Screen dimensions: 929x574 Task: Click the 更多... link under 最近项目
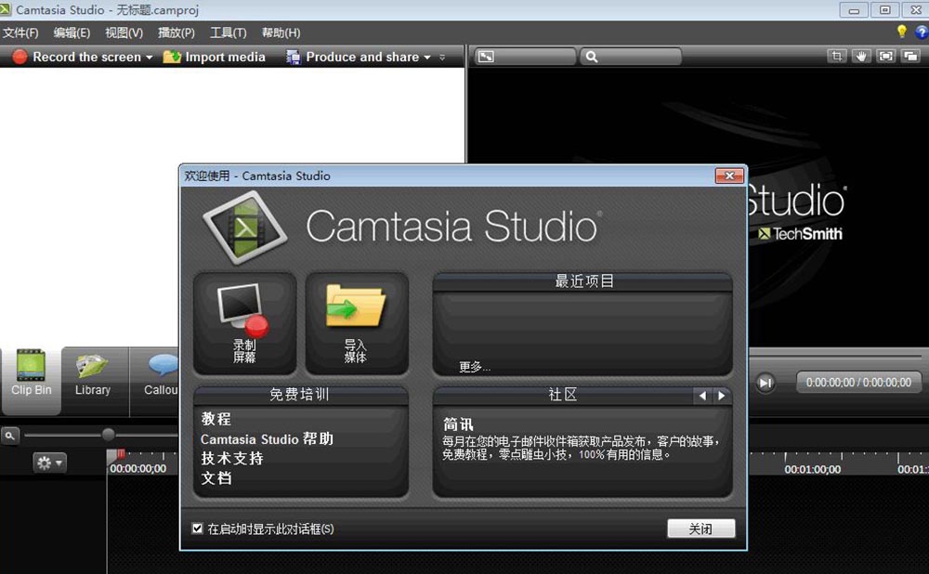coord(475,367)
